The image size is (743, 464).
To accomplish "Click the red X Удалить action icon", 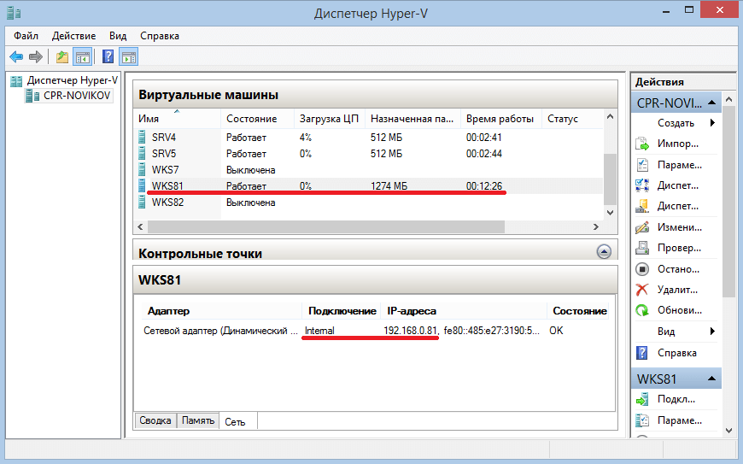I will (x=642, y=289).
